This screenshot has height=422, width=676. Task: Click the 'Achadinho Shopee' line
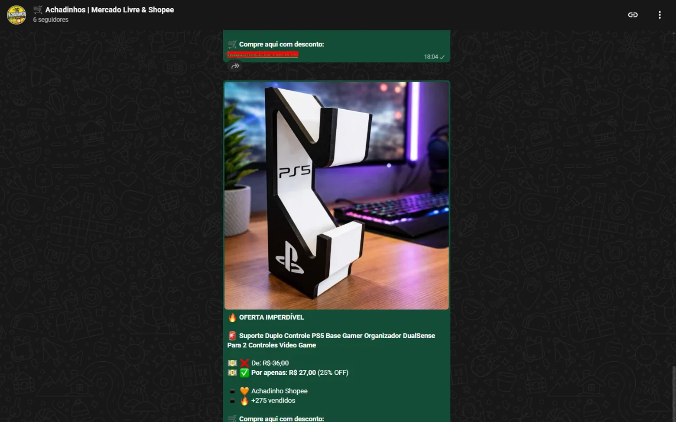pyautogui.click(x=279, y=391)
